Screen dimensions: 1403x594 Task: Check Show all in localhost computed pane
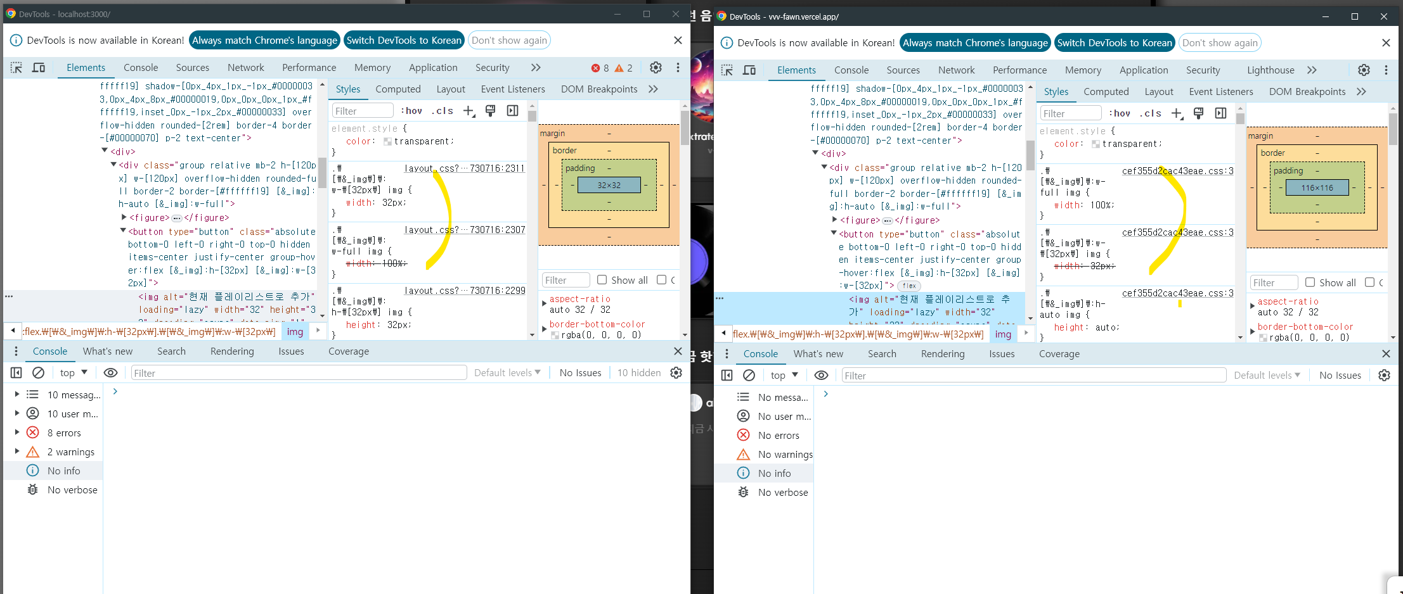click(602, 280)
